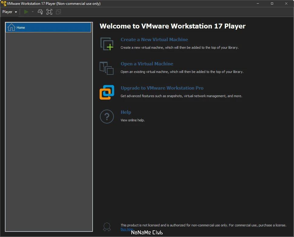Click the house icon next to Home

pyautogui.click(x=12, y=27)
